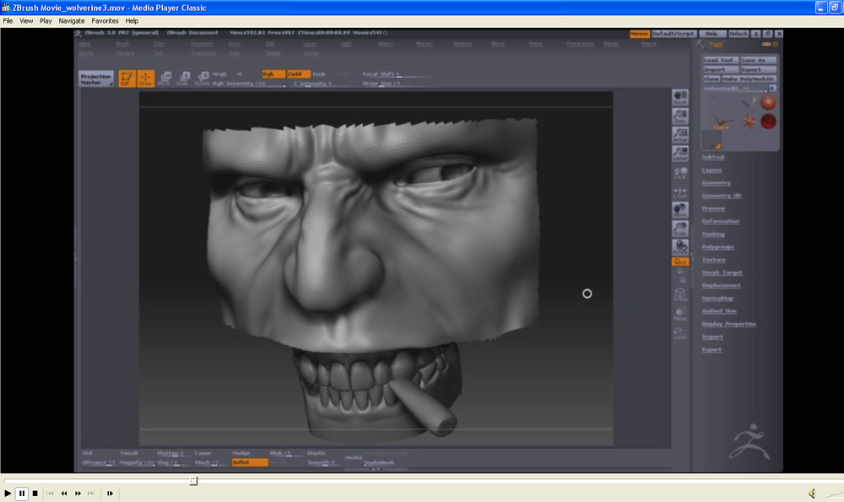Open the Play menu
The height and width of the screenshot is (502, 844).
(x=46, y=21)
